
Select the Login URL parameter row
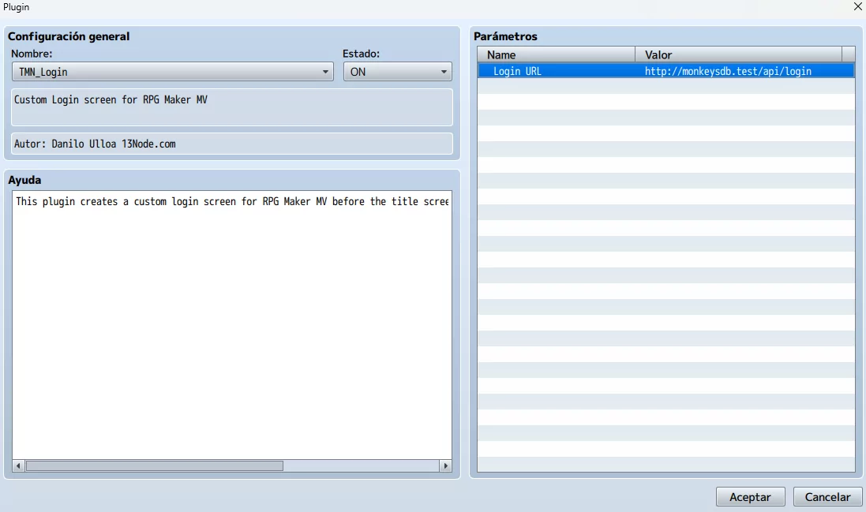[x=665, y=71]
